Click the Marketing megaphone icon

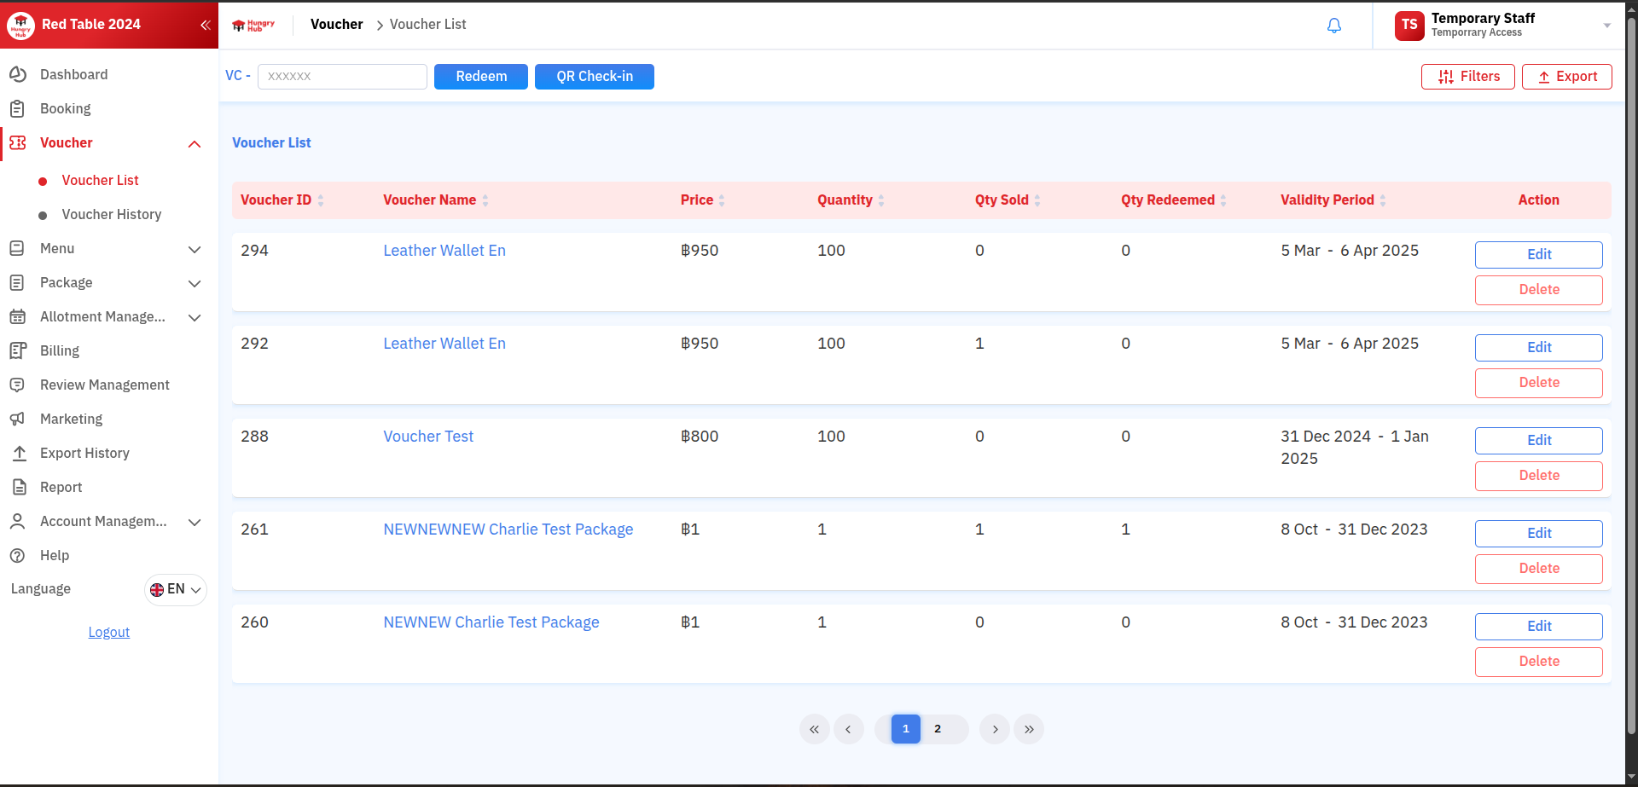(x=18, y=419)
